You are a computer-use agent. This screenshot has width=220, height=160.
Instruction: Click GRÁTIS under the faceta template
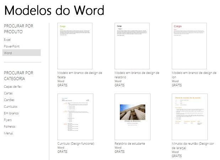62,85
